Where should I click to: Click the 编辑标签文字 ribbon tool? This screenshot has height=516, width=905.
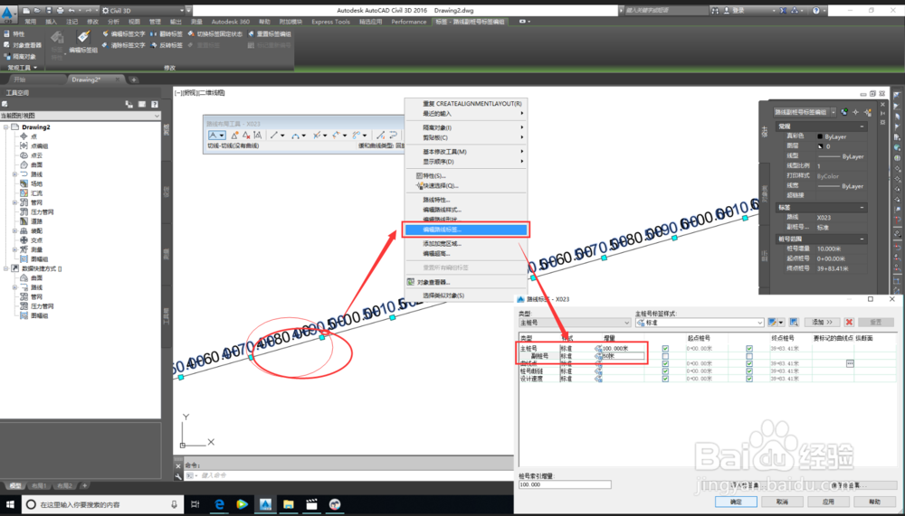point(123,34)
